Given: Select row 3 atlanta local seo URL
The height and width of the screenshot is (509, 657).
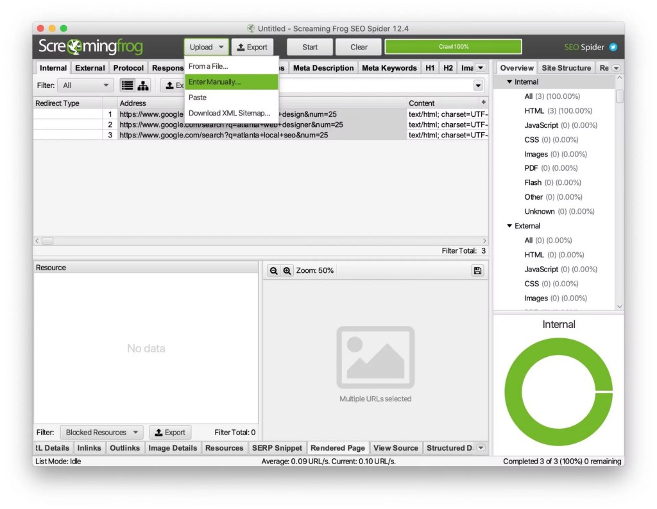Looking at the screenshot, I should 260,135.
